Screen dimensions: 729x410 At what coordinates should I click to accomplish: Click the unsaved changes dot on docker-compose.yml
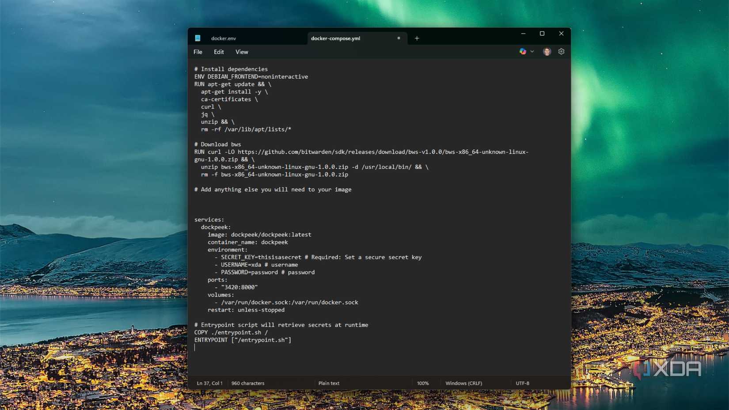click(398, 38)
